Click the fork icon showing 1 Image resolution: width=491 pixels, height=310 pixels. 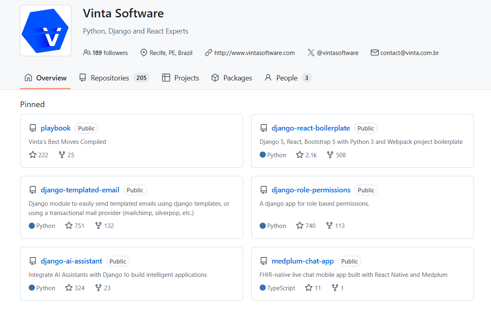coord(335,288)
